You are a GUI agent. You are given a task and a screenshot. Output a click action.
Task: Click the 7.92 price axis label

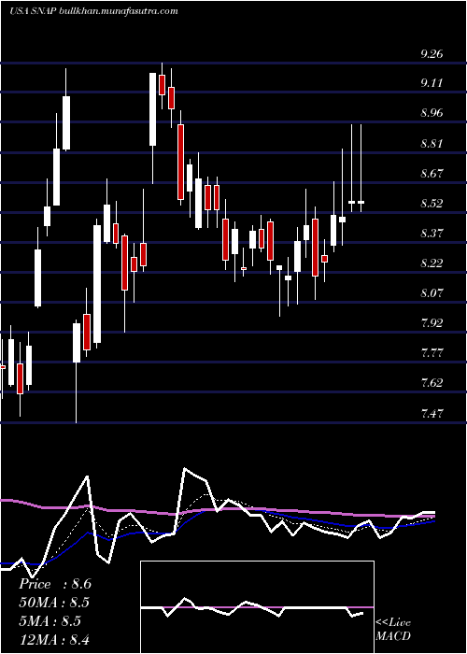(x=432, y=323)
